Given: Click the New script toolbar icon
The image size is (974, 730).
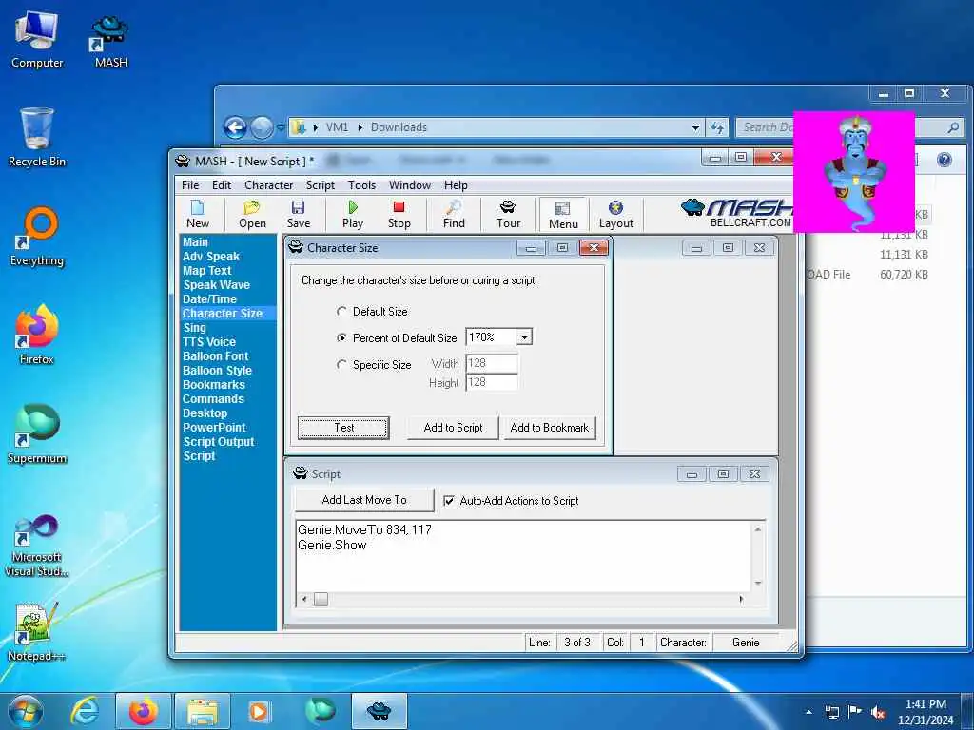Looking at the screenshot, I should point(198,214).
